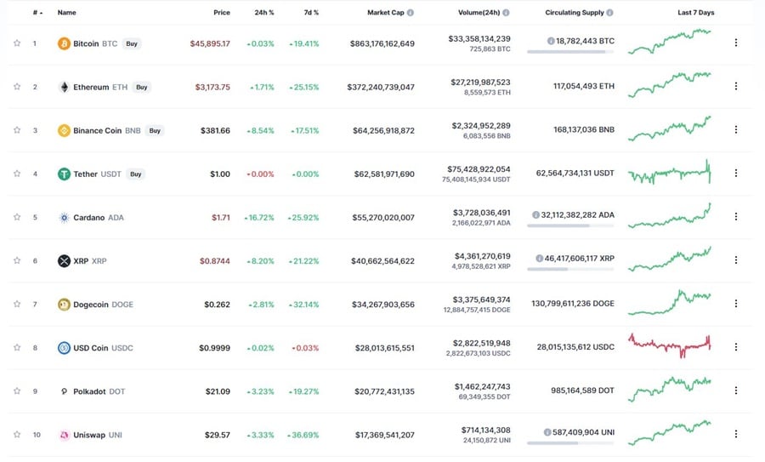This screenshot has width=765, height=462.
Task: Click the Ethereum logo icon
Action: pyautogui.click(x=64, y=87)
